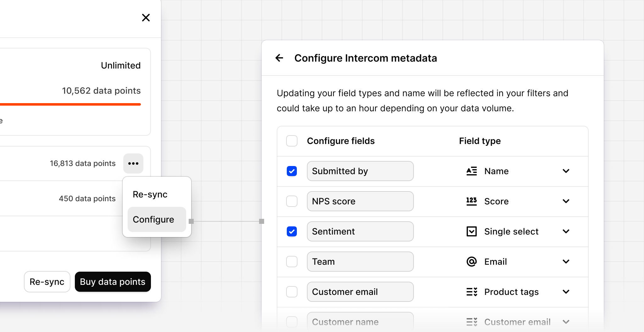This screenshot has width=644, height=332.
Task: Toggle the select-all checkbox in header
Action: click(292, 141)
